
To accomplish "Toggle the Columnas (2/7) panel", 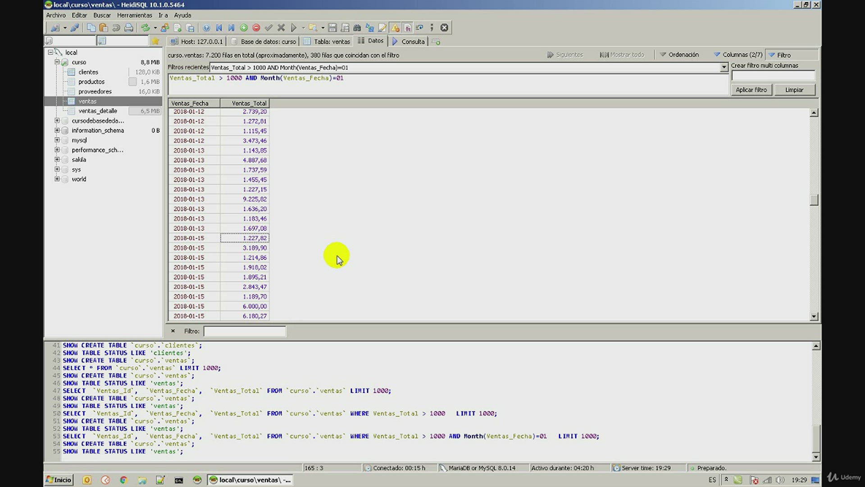I will point(738,55).
